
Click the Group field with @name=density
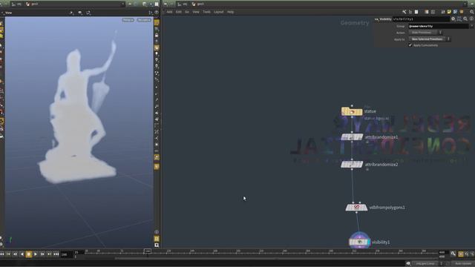(438, 27)
